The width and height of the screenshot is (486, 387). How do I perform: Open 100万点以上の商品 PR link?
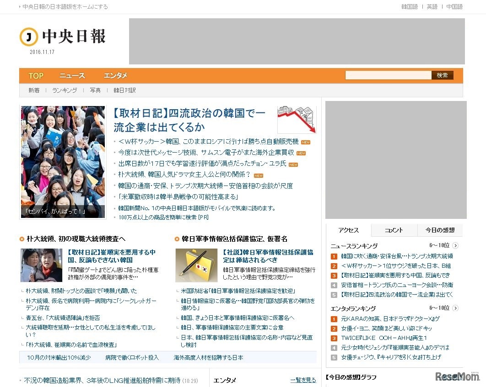[163, 217]
